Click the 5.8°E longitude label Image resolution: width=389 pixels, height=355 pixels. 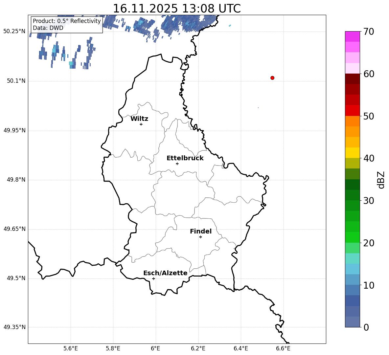pos(113,348)
